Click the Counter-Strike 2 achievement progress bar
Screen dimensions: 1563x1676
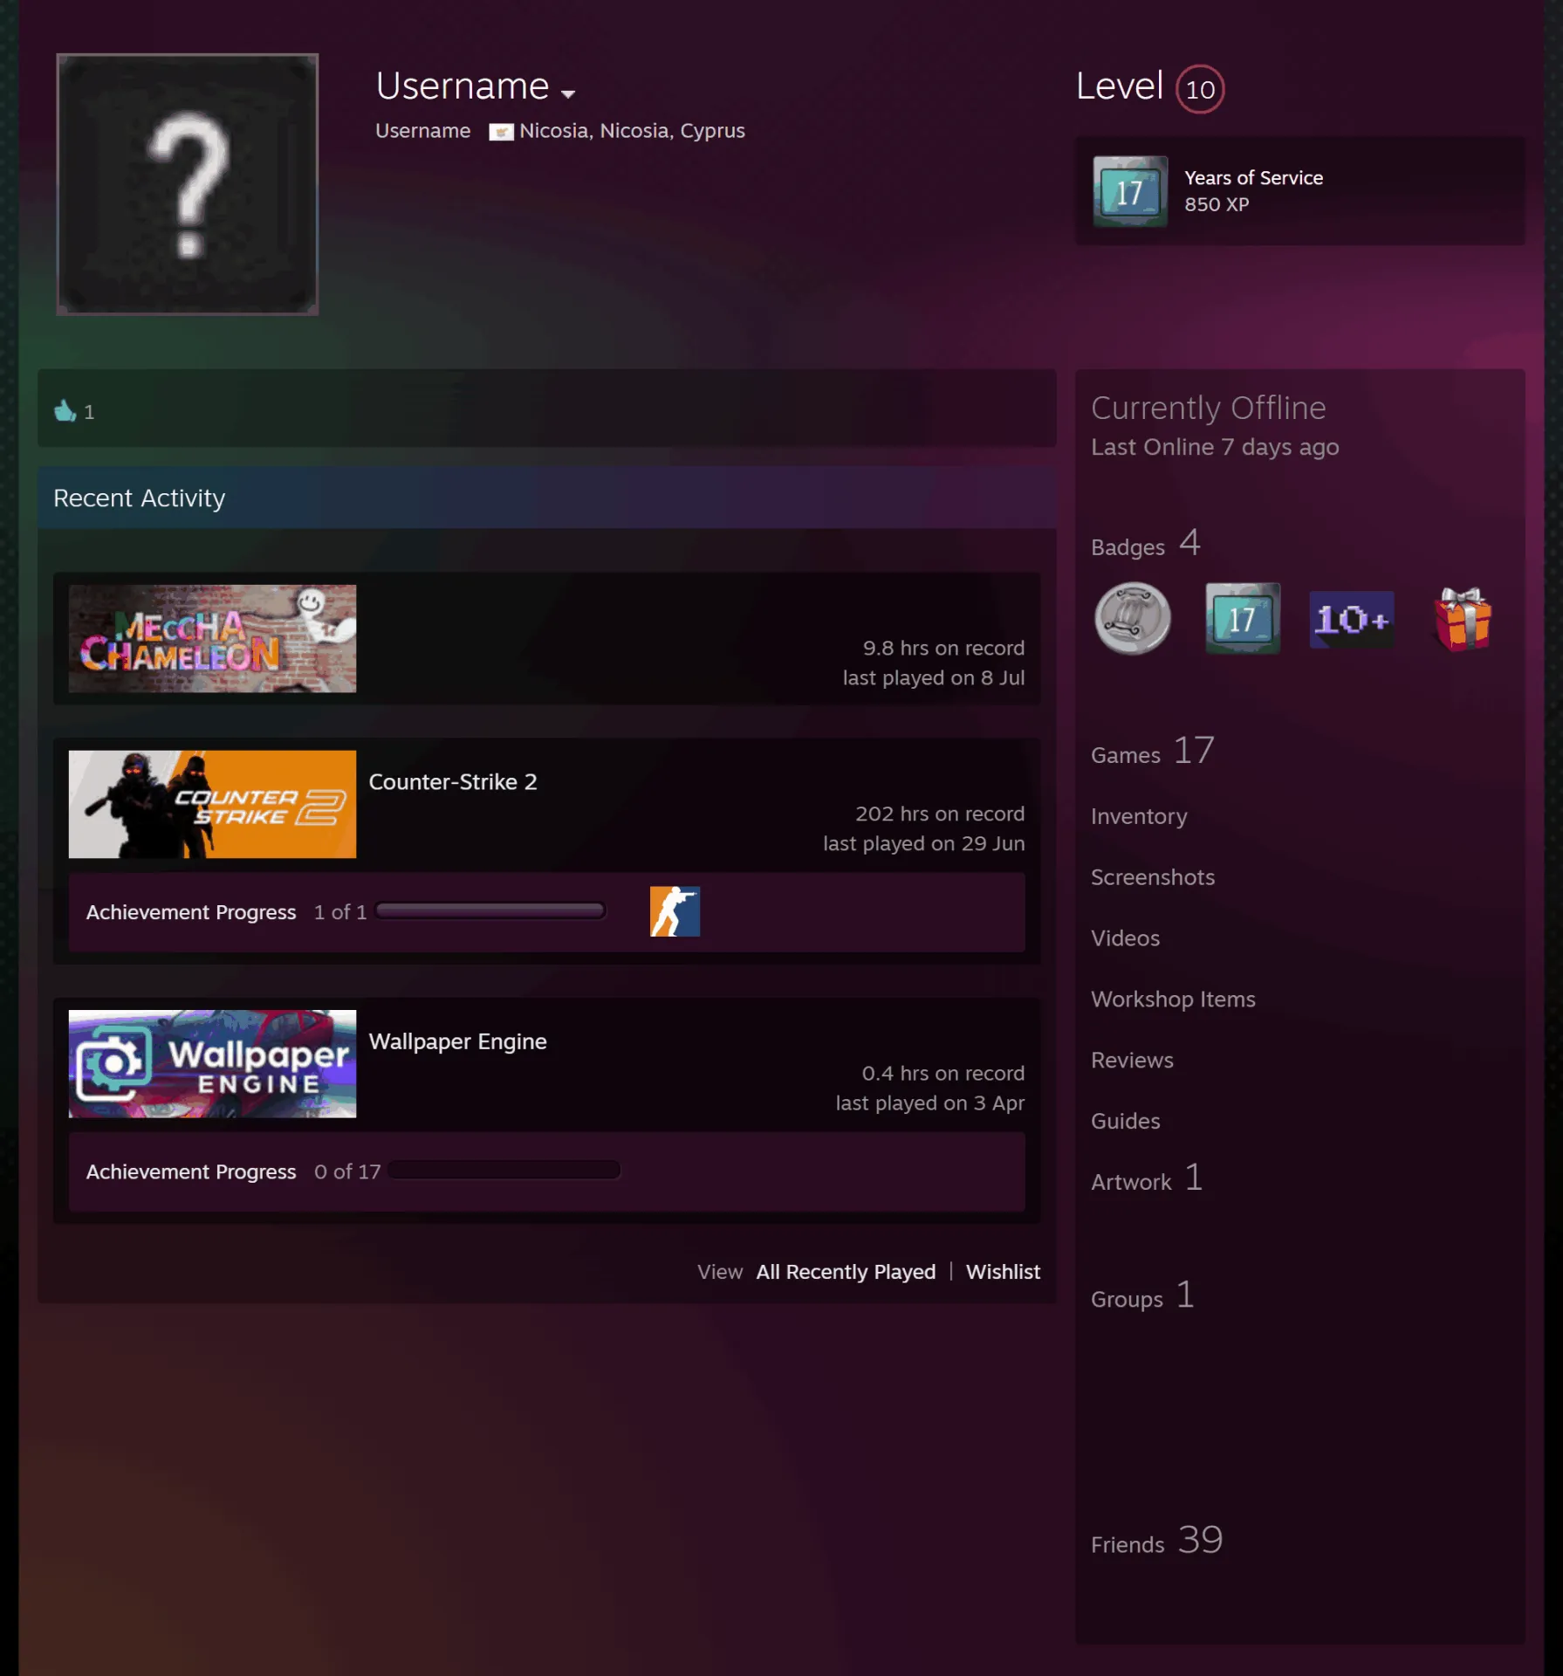coord(490,911)
